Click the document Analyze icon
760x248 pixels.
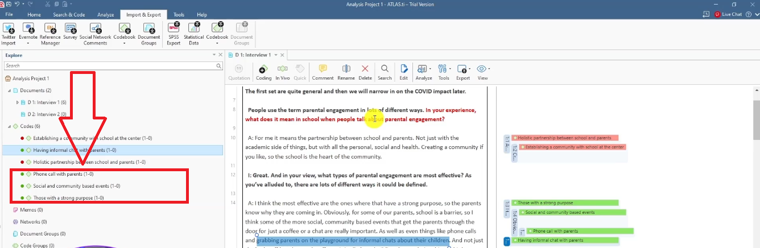[422, 68]
